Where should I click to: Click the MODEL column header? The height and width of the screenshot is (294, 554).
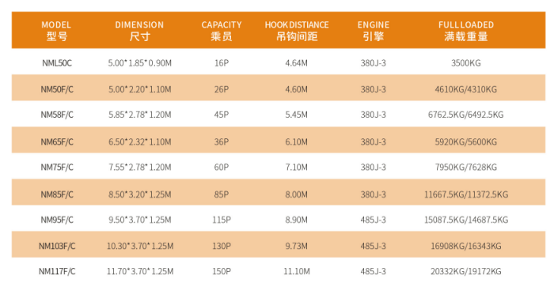click(56, 30)
